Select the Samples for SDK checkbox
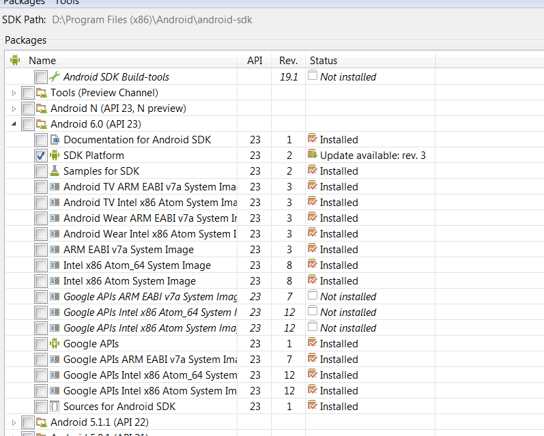 40,171
